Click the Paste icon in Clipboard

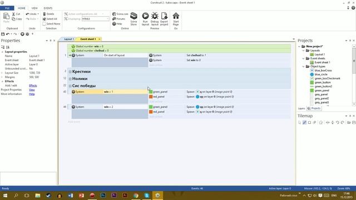(6, 16)
